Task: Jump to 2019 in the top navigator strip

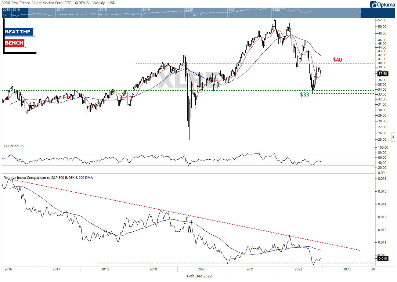Action: [146, 9]
